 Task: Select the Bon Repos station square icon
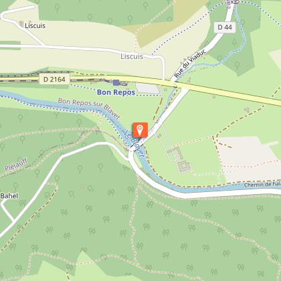point(116,82)
